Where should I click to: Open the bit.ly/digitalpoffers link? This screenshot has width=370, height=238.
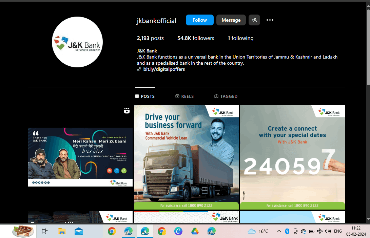coord(164,69)
